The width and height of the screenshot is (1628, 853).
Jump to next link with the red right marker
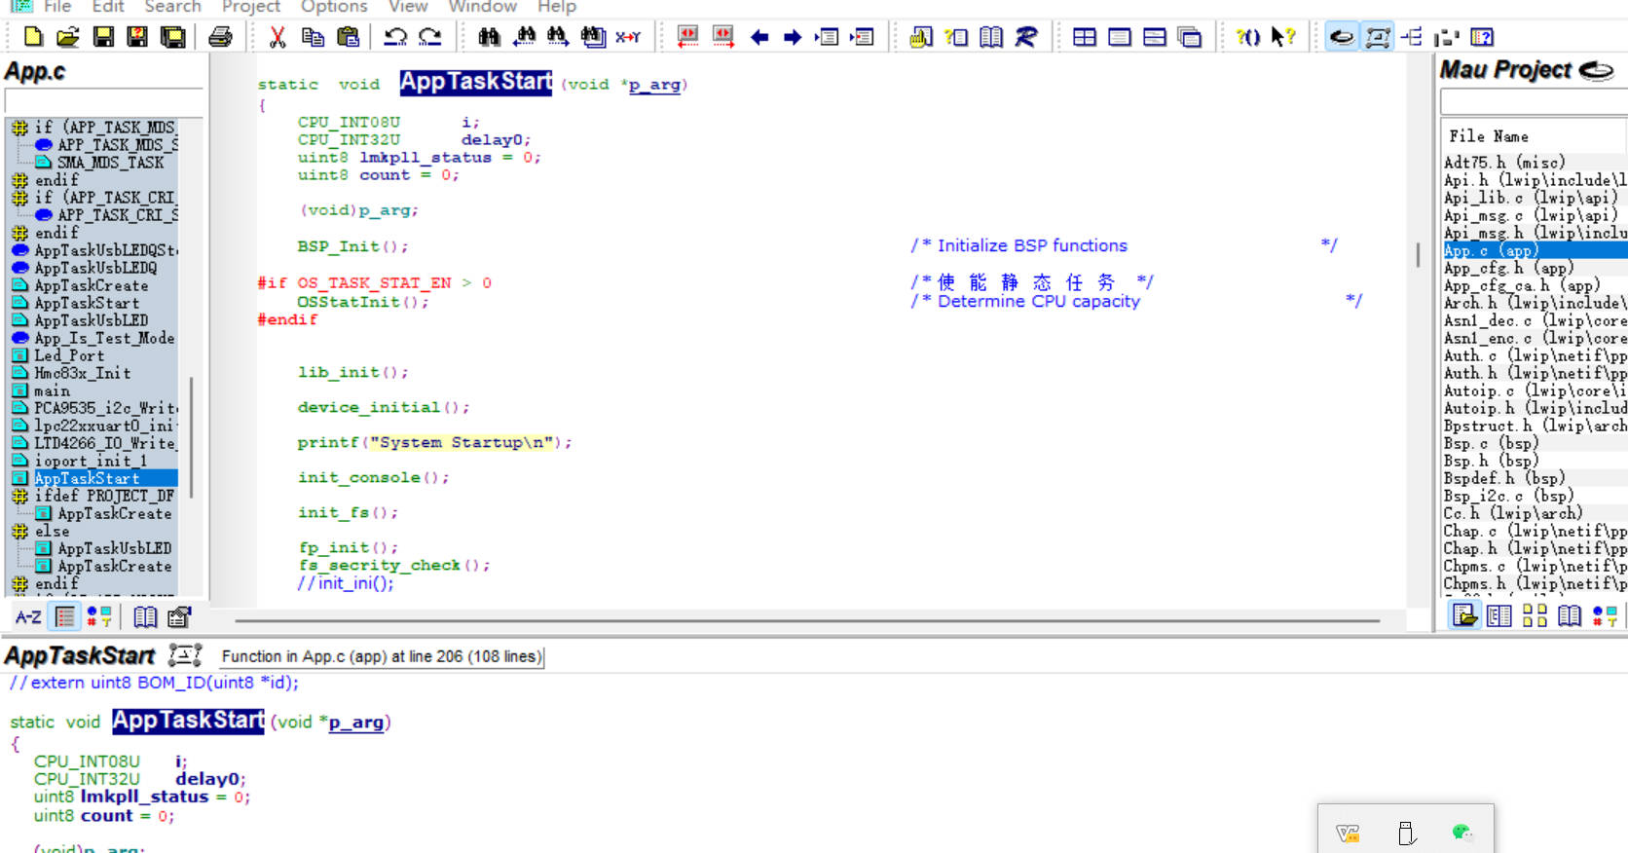[723, 37]
